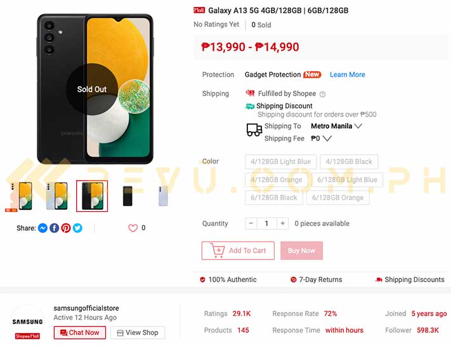
Task: Click the Add To Cart button
Action: click(238, 251)
